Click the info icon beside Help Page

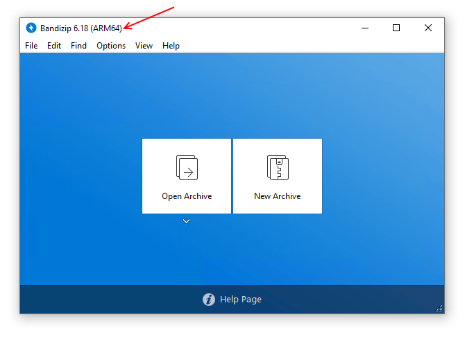tap(209, 300)
